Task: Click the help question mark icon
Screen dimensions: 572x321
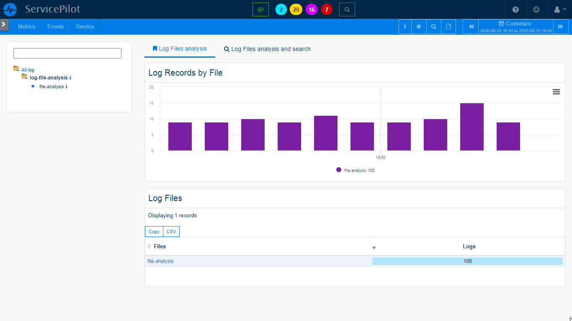Action: pyautogui.click(x=515, y=9)
